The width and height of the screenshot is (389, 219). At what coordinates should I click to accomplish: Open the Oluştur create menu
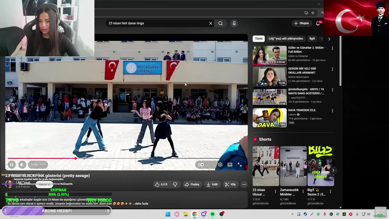coord(301,23)
